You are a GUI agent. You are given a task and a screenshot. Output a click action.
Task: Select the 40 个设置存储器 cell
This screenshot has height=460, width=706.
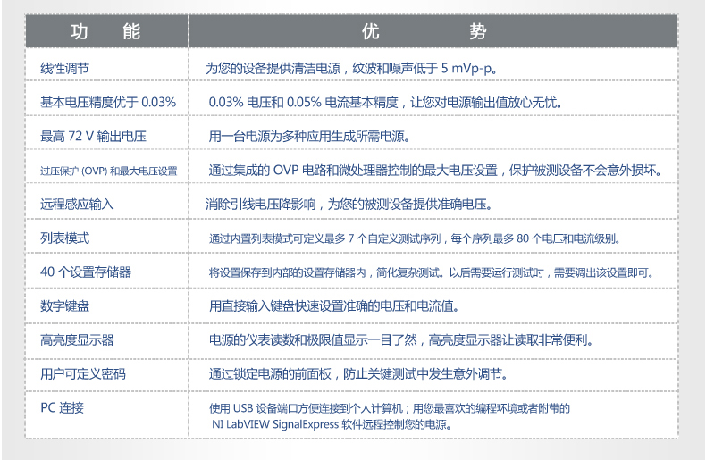point(79,272)
